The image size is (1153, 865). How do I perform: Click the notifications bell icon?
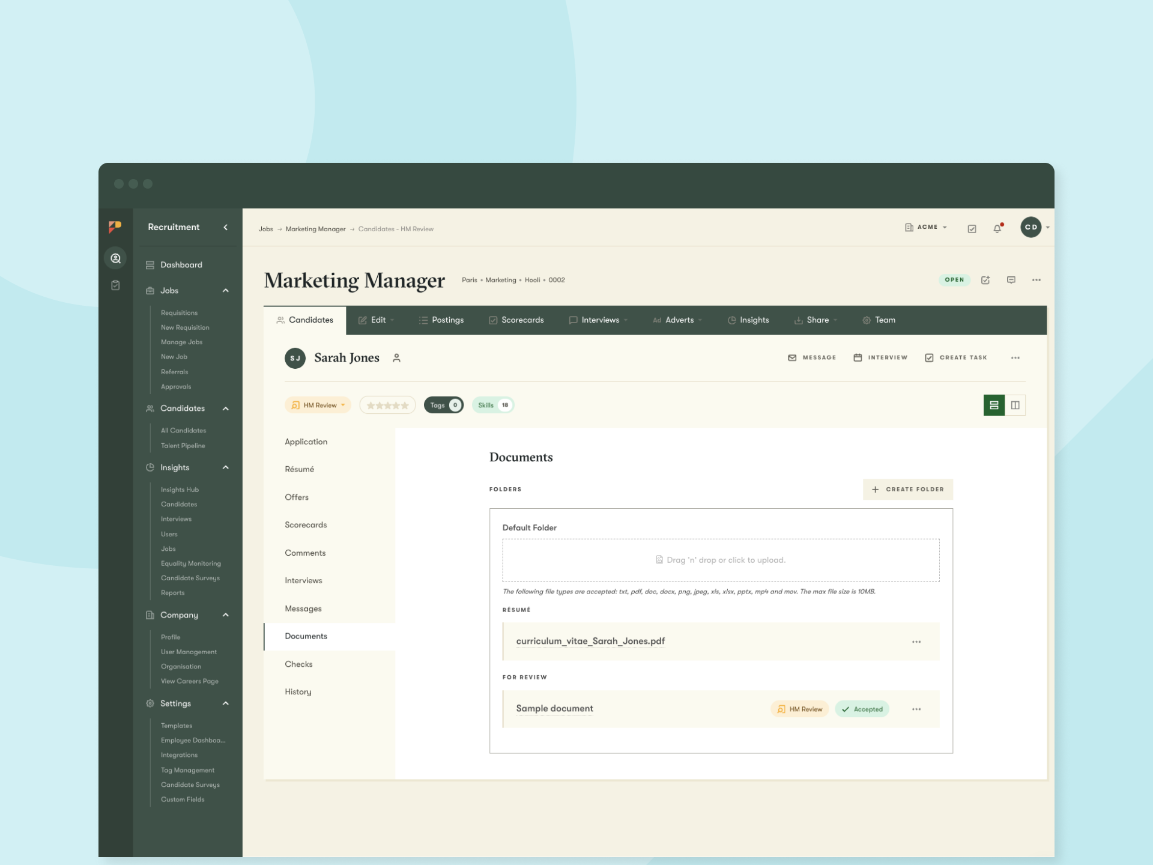tap(997, 228)
